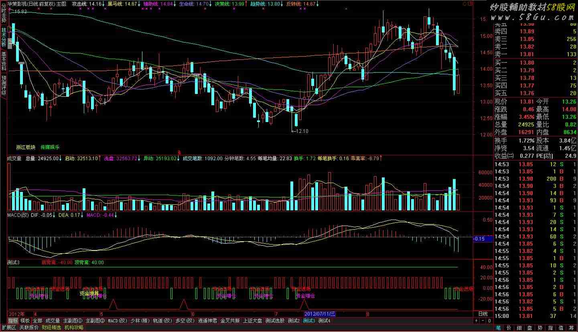Screen dimensions: 578x332
Task: Click the 传媒娱乐 sector link
Action: (x=50, y=147)
